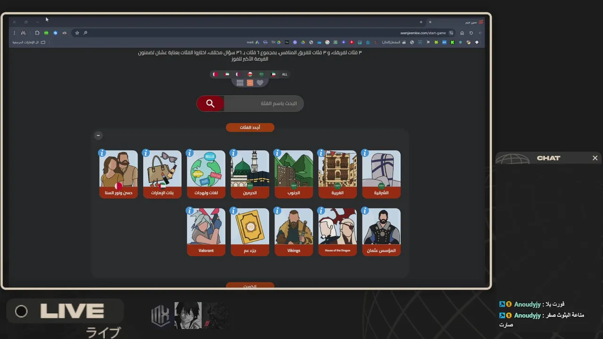Filter categories by UAE flag
603x339 pixels.
click(227, 74)
